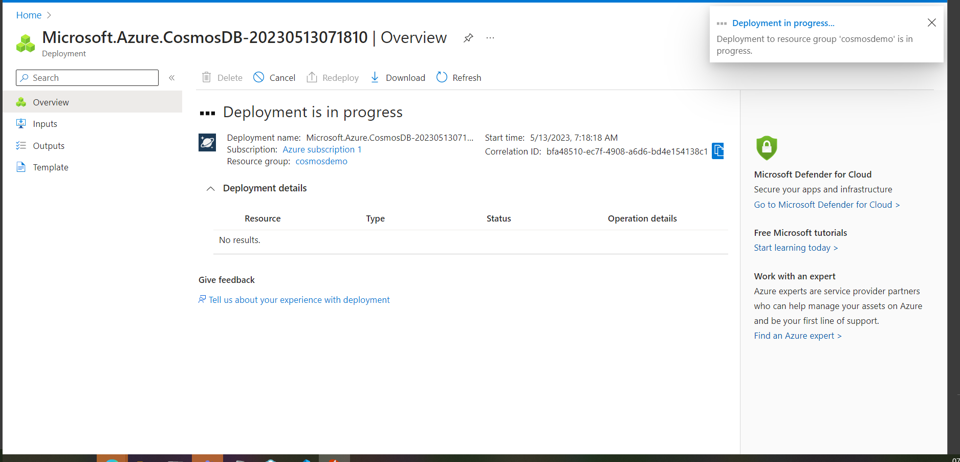The height and width of the screenshot is (462, 960).
Task: Open the Azure subscription 1 link
Action: click(322, 149)
